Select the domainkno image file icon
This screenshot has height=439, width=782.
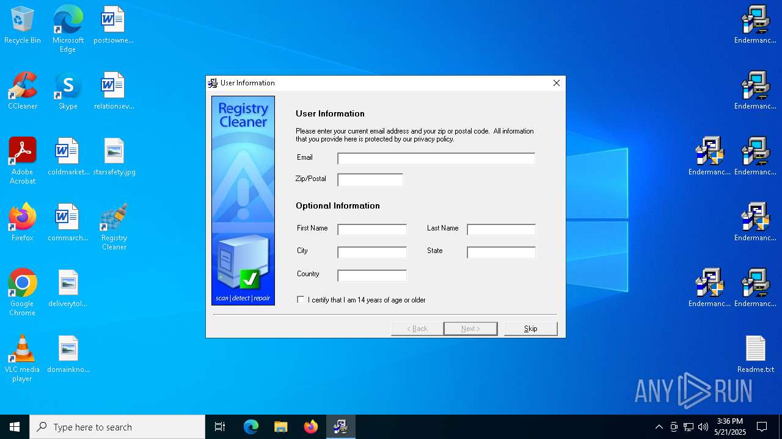tap(68, 355)
